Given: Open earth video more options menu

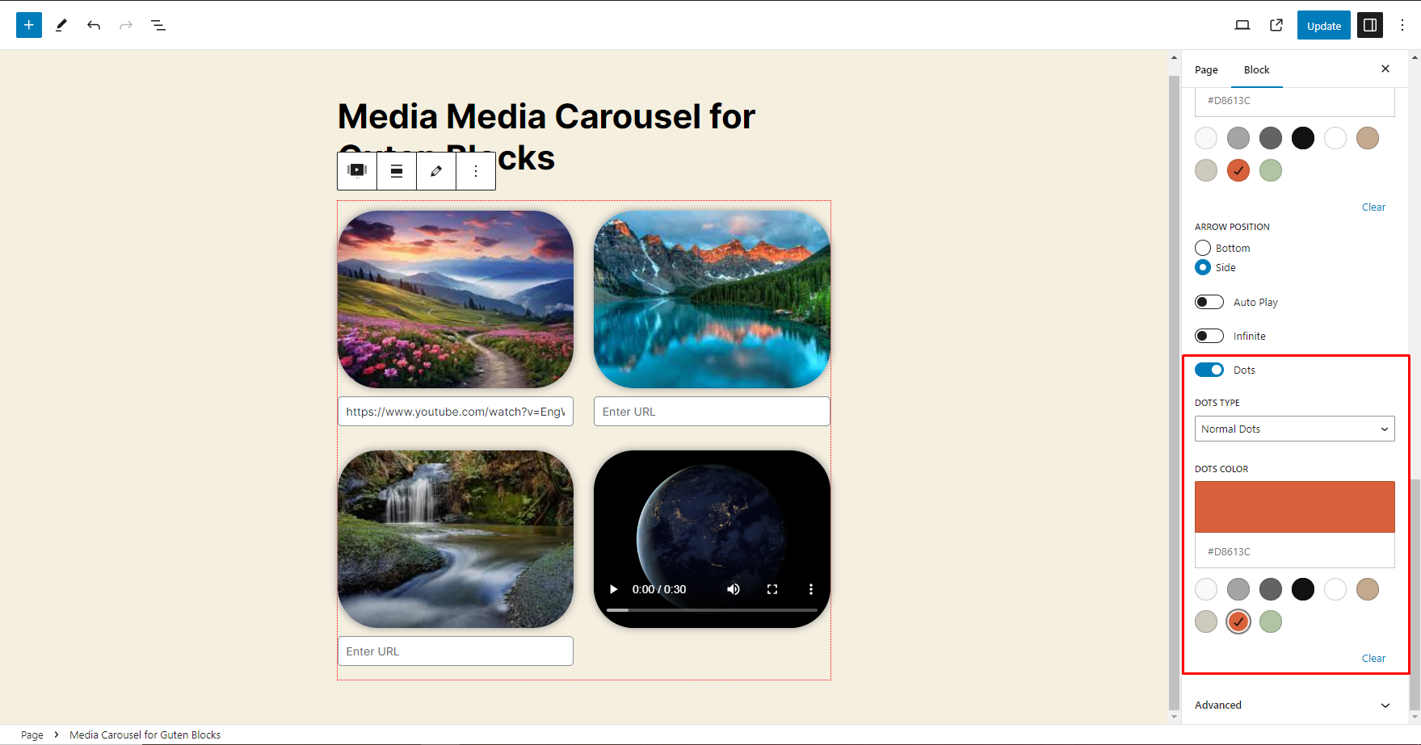Looking at the screenshot, I should 811,589.
